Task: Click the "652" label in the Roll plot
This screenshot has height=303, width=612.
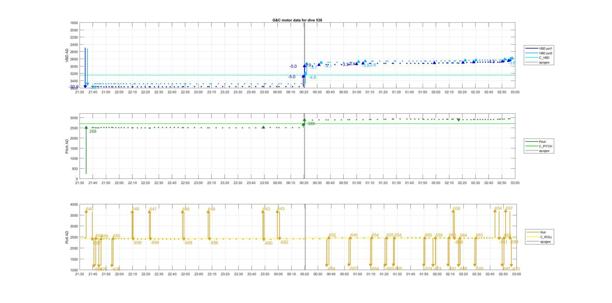Action: (x=332, y=236)
